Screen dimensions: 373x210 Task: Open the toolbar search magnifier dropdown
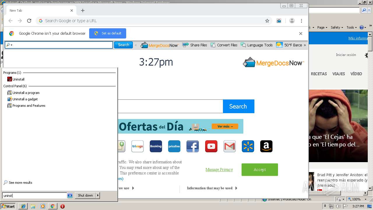9,45
